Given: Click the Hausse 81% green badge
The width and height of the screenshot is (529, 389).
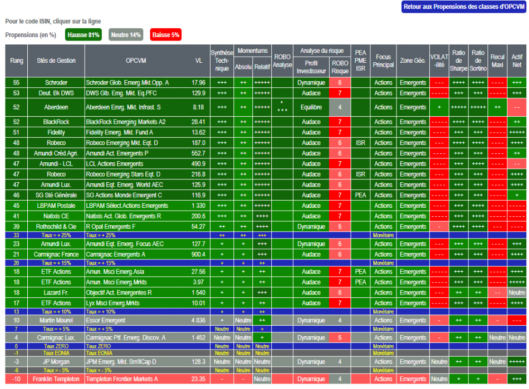Looking at the screenshot, I should tap(84, 35).
